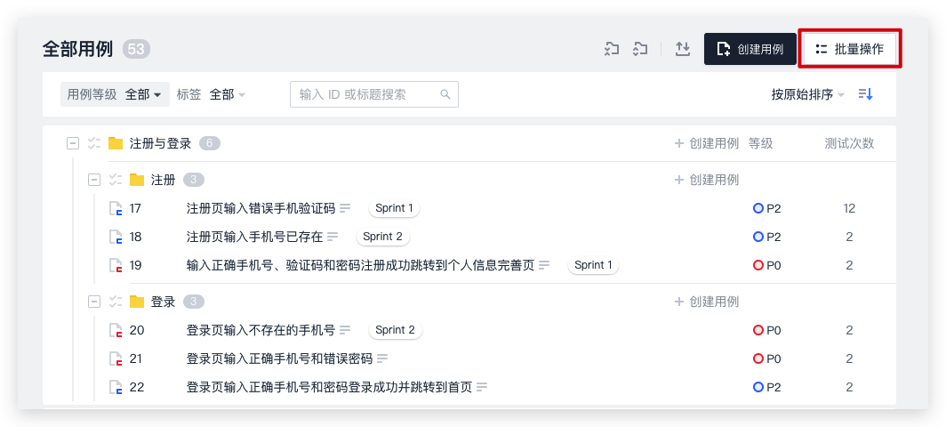
Task: Click the search magnifier icon
Action: 445,94
